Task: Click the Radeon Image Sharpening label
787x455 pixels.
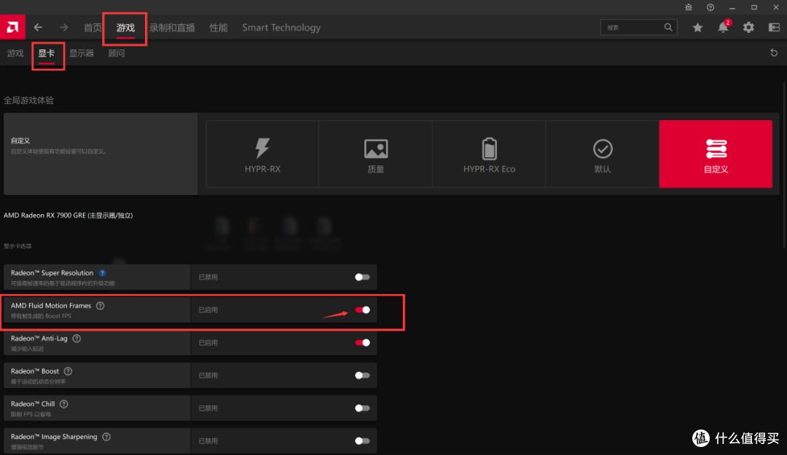Action: coord(54,437)
